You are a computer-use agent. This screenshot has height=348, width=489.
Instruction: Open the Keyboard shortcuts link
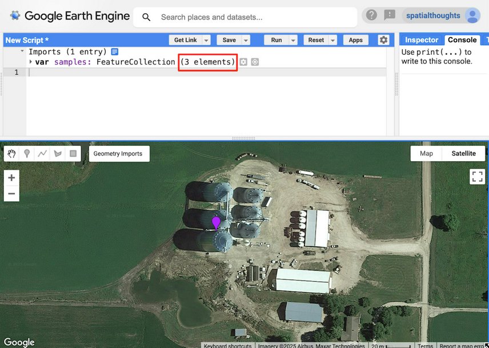click(x=227, y=345)
